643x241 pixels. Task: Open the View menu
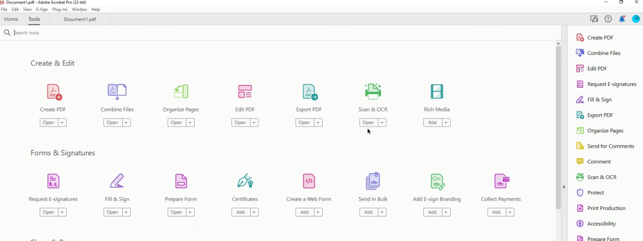pyautogui.click(x=27, y=9)
